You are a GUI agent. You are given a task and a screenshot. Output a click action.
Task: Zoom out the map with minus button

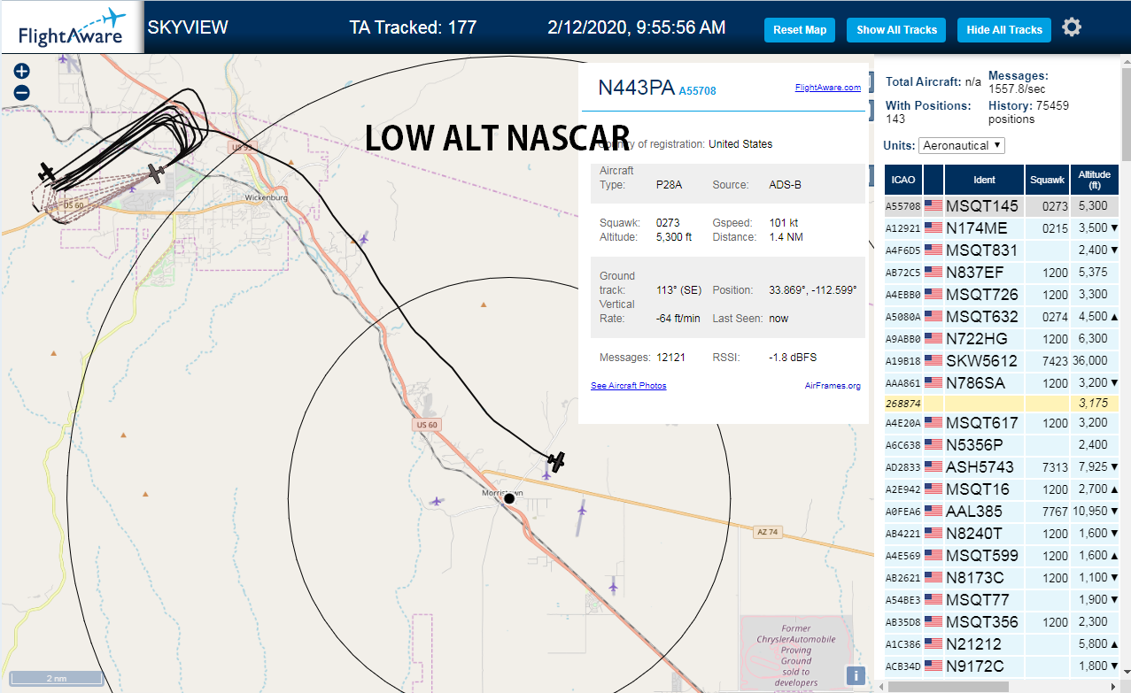pos(22,92)
